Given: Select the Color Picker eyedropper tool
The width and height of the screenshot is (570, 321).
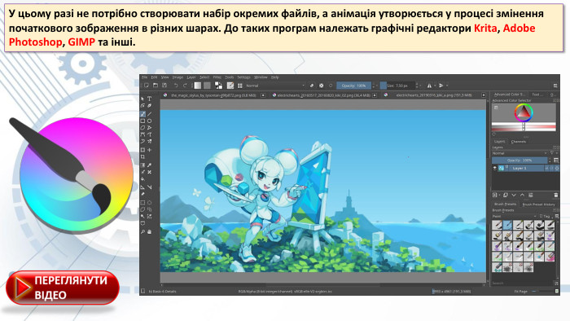Looking at the screenshot, I should [149, 165].
